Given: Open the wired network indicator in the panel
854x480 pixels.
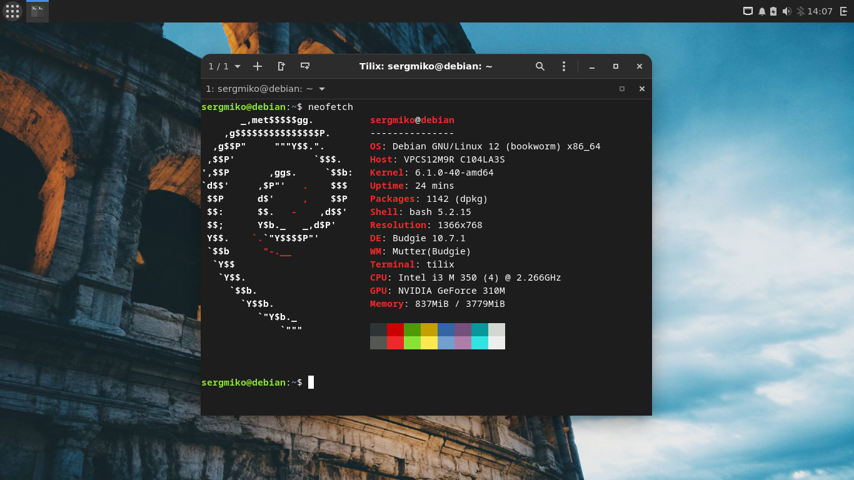Looking at the screenshot, I should pyautogui.click(x=748, y=11).
